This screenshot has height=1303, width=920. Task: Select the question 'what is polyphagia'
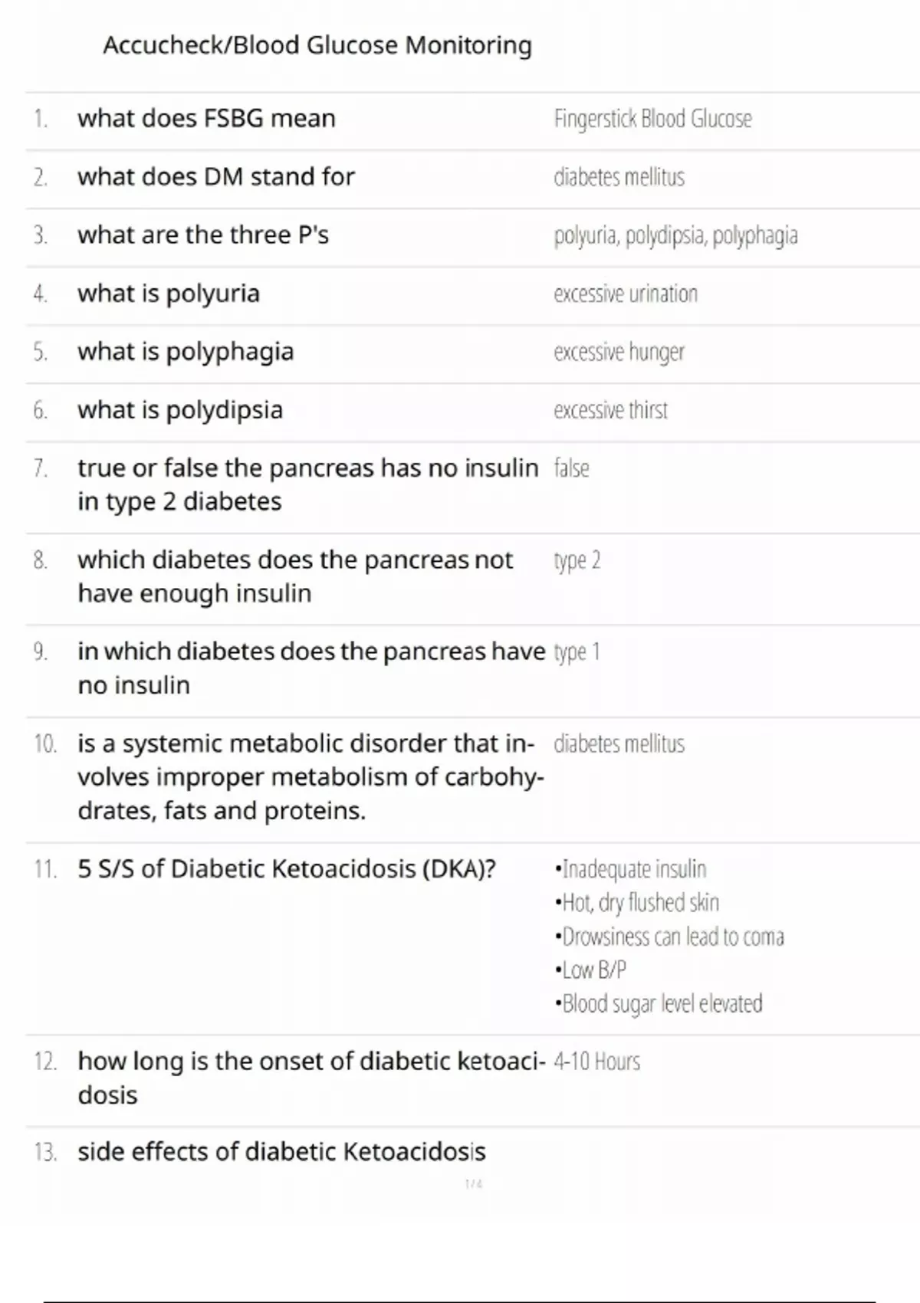(x=186, y=352)
